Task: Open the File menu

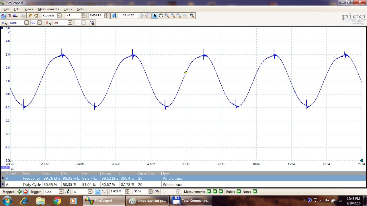Action: tap(7, 9)
